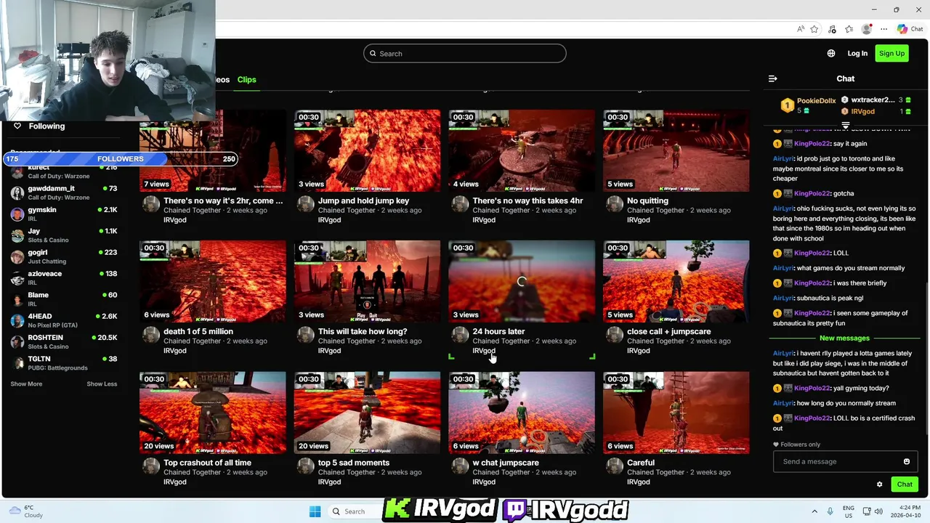This screenshot has height=523, width=930.
Task: Open azloveace IRL channel
Action: click(x=64, y=277)
